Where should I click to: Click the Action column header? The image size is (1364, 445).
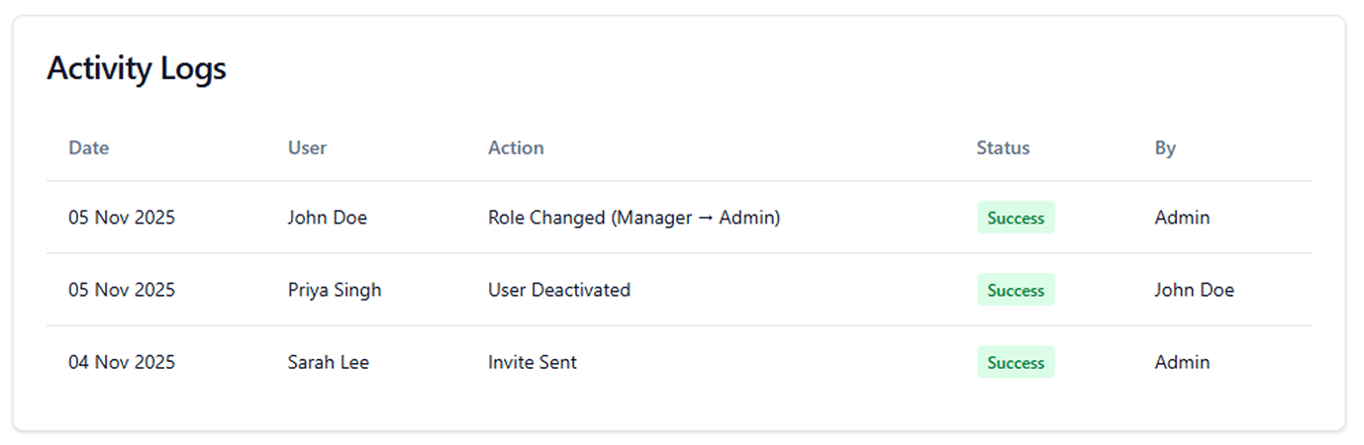coord(516,148)
